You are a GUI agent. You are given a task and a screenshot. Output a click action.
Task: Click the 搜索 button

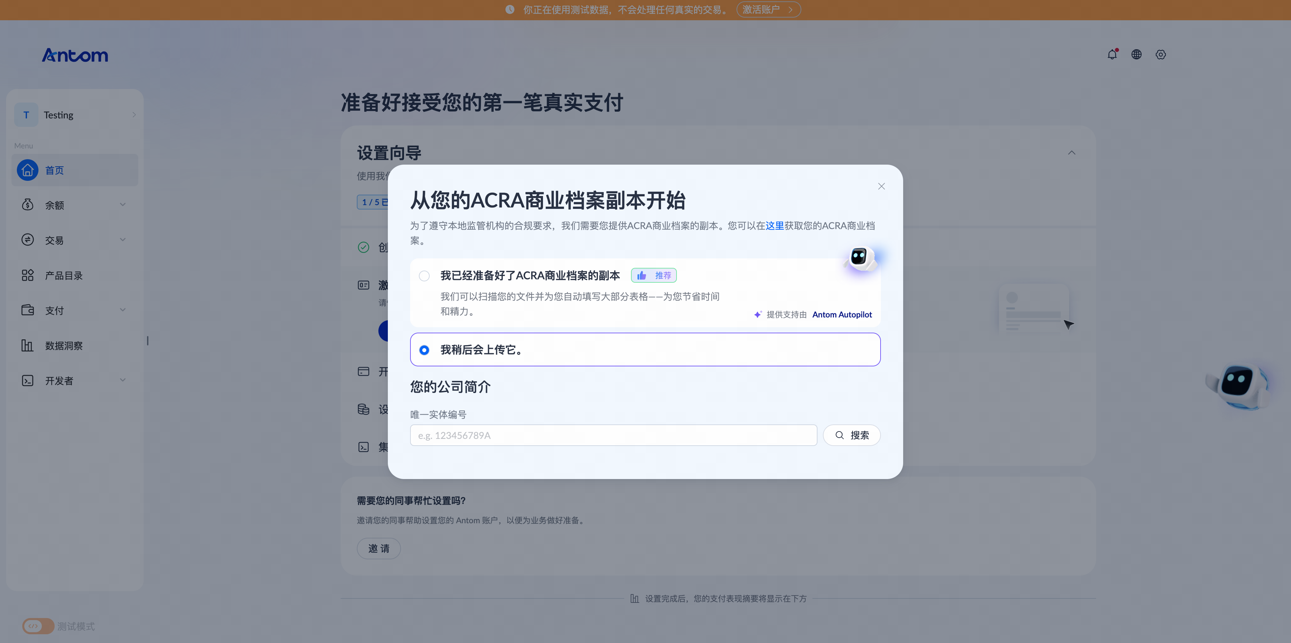[x=852, y=436]
